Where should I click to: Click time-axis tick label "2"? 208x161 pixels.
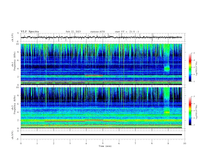[x=54, y=143]
